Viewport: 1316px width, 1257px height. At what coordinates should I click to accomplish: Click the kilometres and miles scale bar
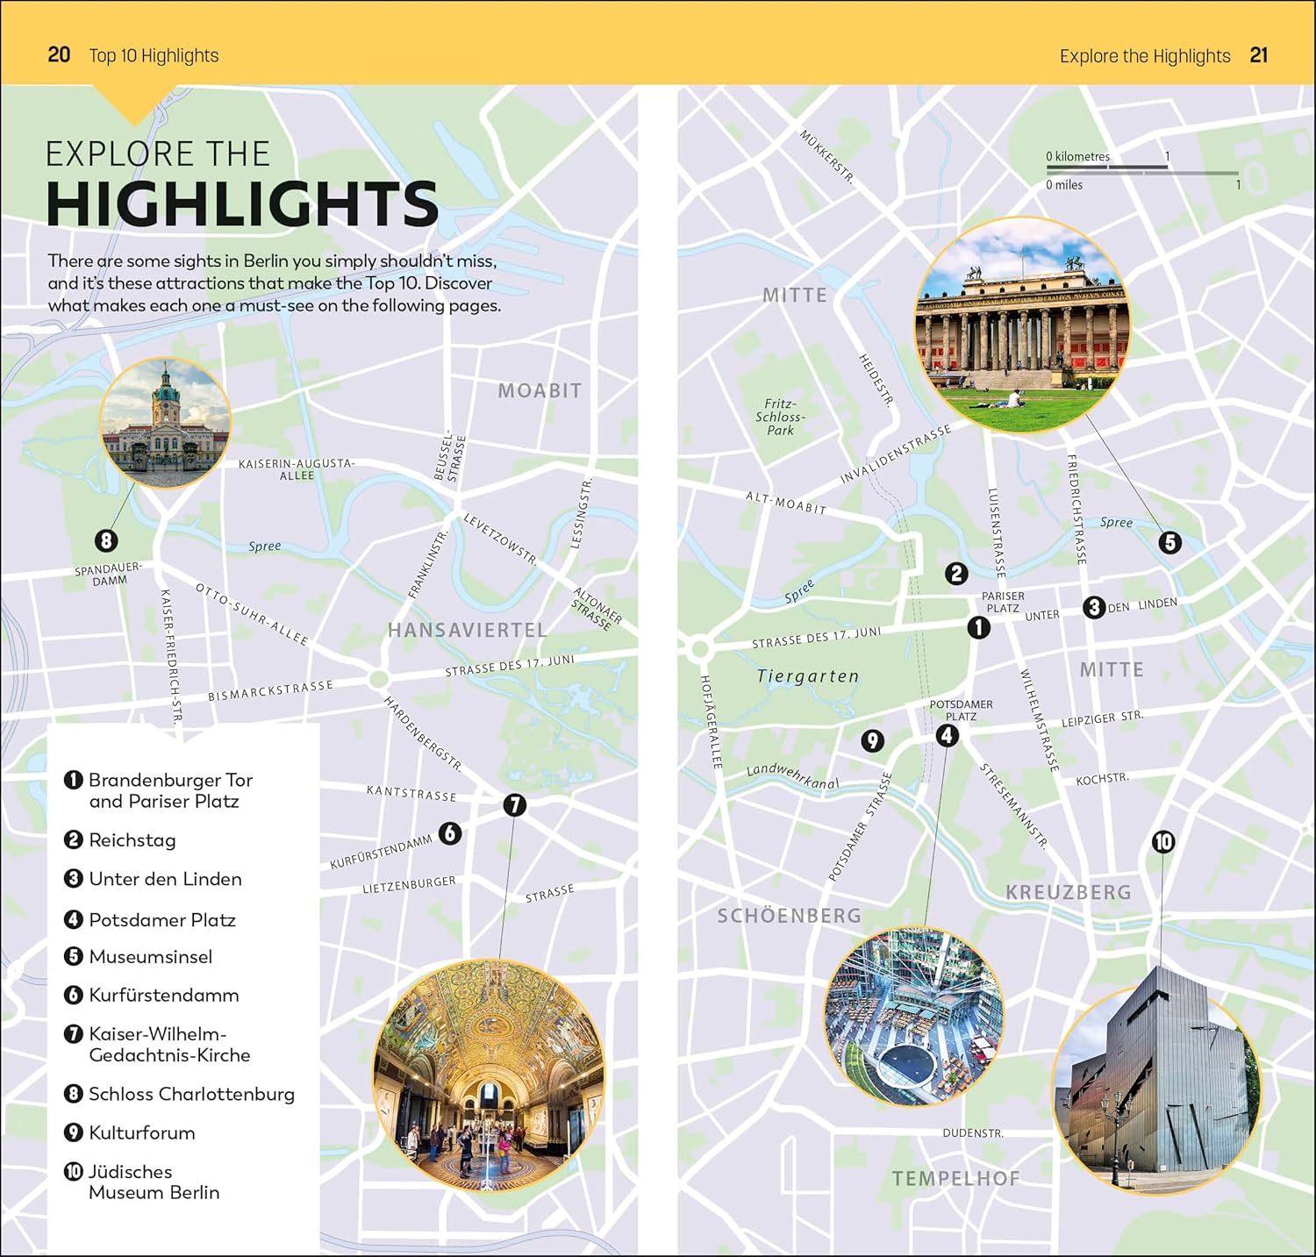(1141, 171)
